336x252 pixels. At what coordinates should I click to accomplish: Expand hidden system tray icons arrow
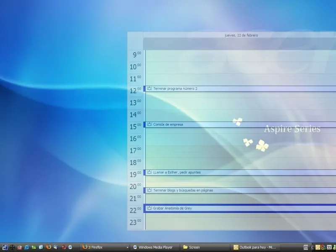tap(312, 247)
